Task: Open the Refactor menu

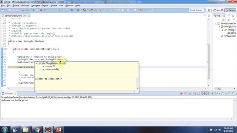Action: (x=25, y=6)
